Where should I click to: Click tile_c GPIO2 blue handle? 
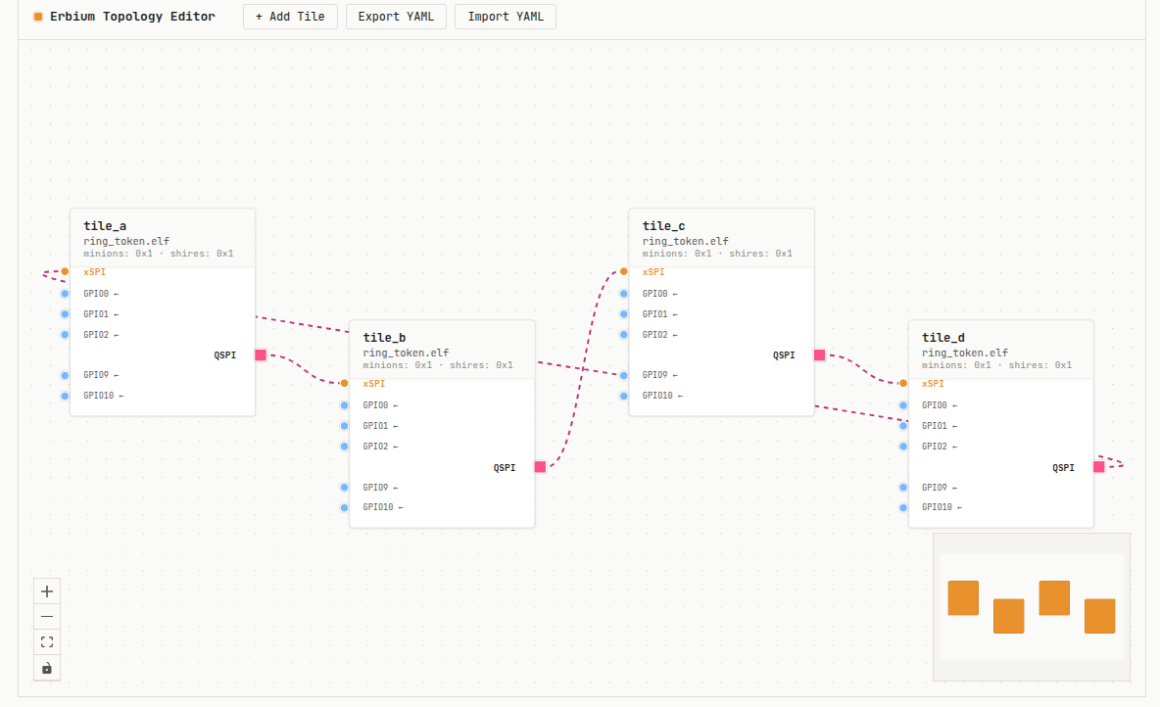tap(624, 335)
